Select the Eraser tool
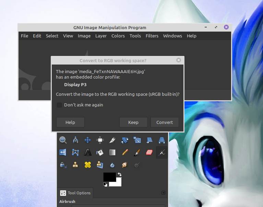Image resolution: width=263 pixels, height=207 pixels. point(149,152)
